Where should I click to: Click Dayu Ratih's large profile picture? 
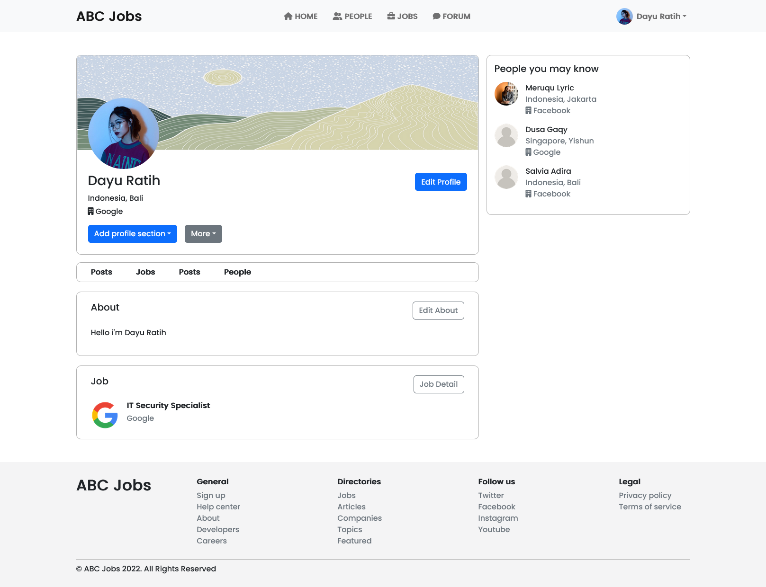[x=124, y=133]
